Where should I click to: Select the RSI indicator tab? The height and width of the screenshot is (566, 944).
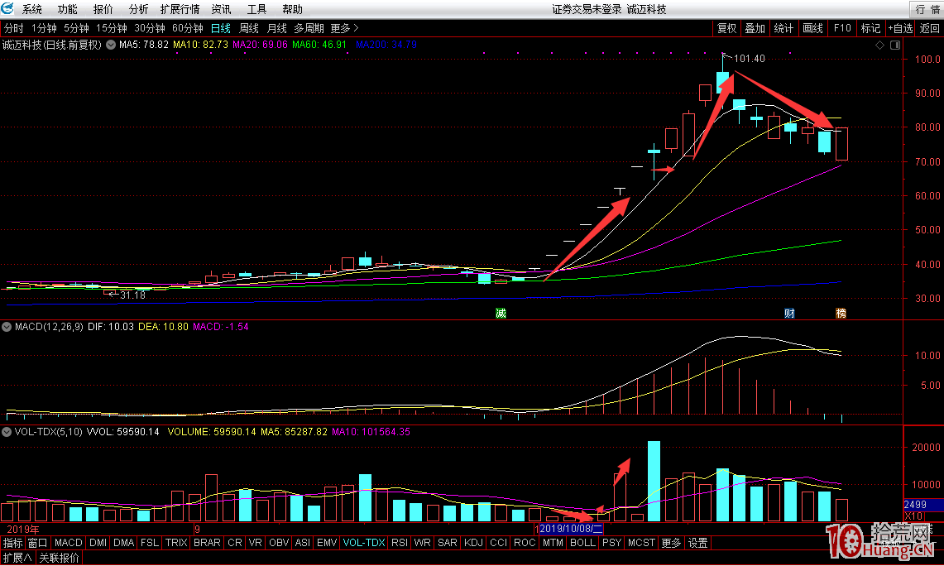pos(399,543)
